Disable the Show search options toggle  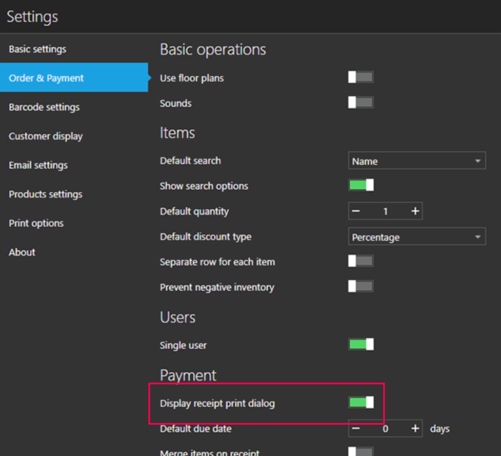coord(361,185)
